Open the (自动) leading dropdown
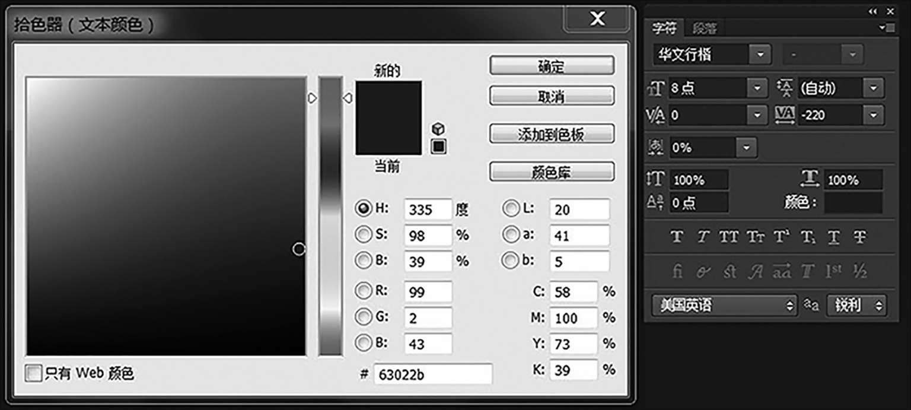This screenshot has width=911, height=410. pyautogui.click(x=874, y=88)
